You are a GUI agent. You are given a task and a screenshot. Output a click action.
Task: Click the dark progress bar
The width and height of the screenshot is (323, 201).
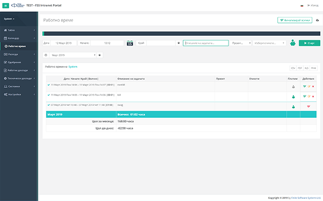point(181,34)
